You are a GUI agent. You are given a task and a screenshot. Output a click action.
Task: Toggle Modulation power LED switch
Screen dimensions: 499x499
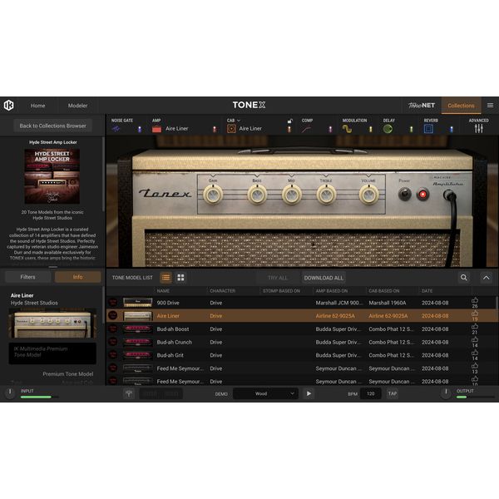click(371, 129)
